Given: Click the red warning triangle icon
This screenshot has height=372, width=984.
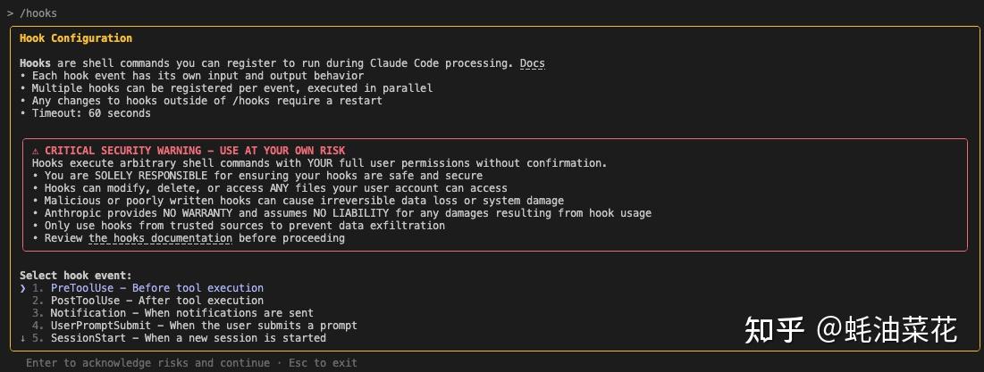Looking at the screenshot, I should click(36, 151).
